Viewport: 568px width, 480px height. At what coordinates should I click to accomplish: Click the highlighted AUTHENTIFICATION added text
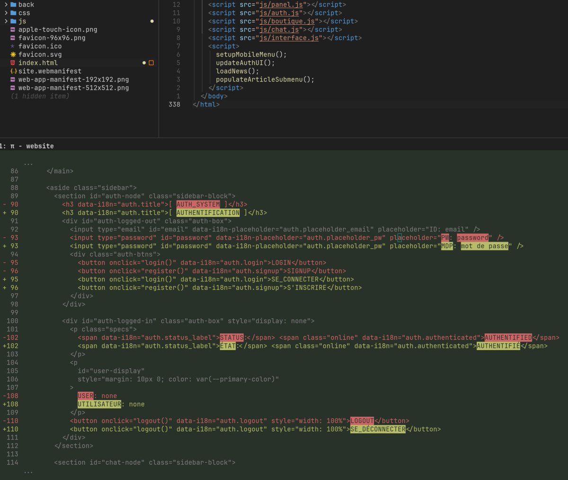point(208,213)
